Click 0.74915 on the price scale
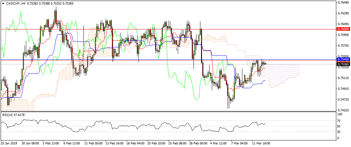The width and height of the screenshot is (351, 147). click(342, 89)
